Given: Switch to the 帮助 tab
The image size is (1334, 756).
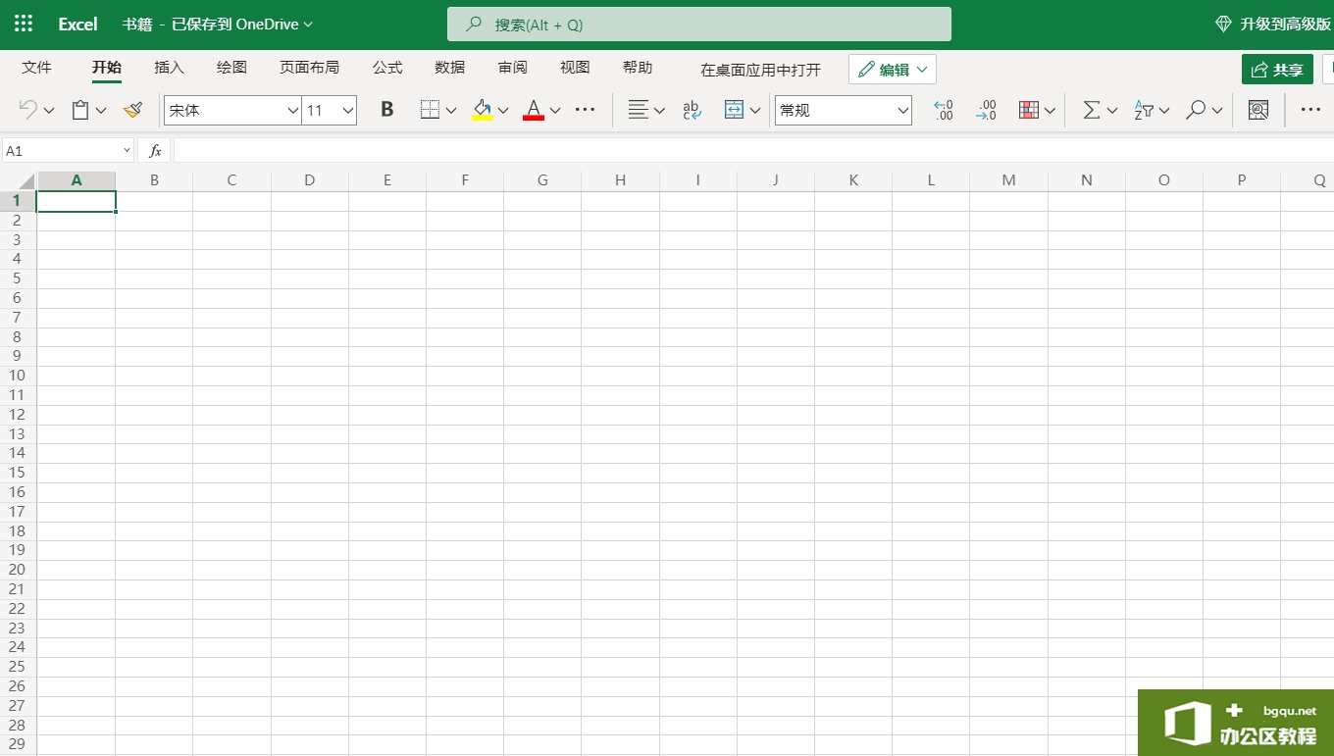Looking at the screenshot, I should click(x=638, y=68).
